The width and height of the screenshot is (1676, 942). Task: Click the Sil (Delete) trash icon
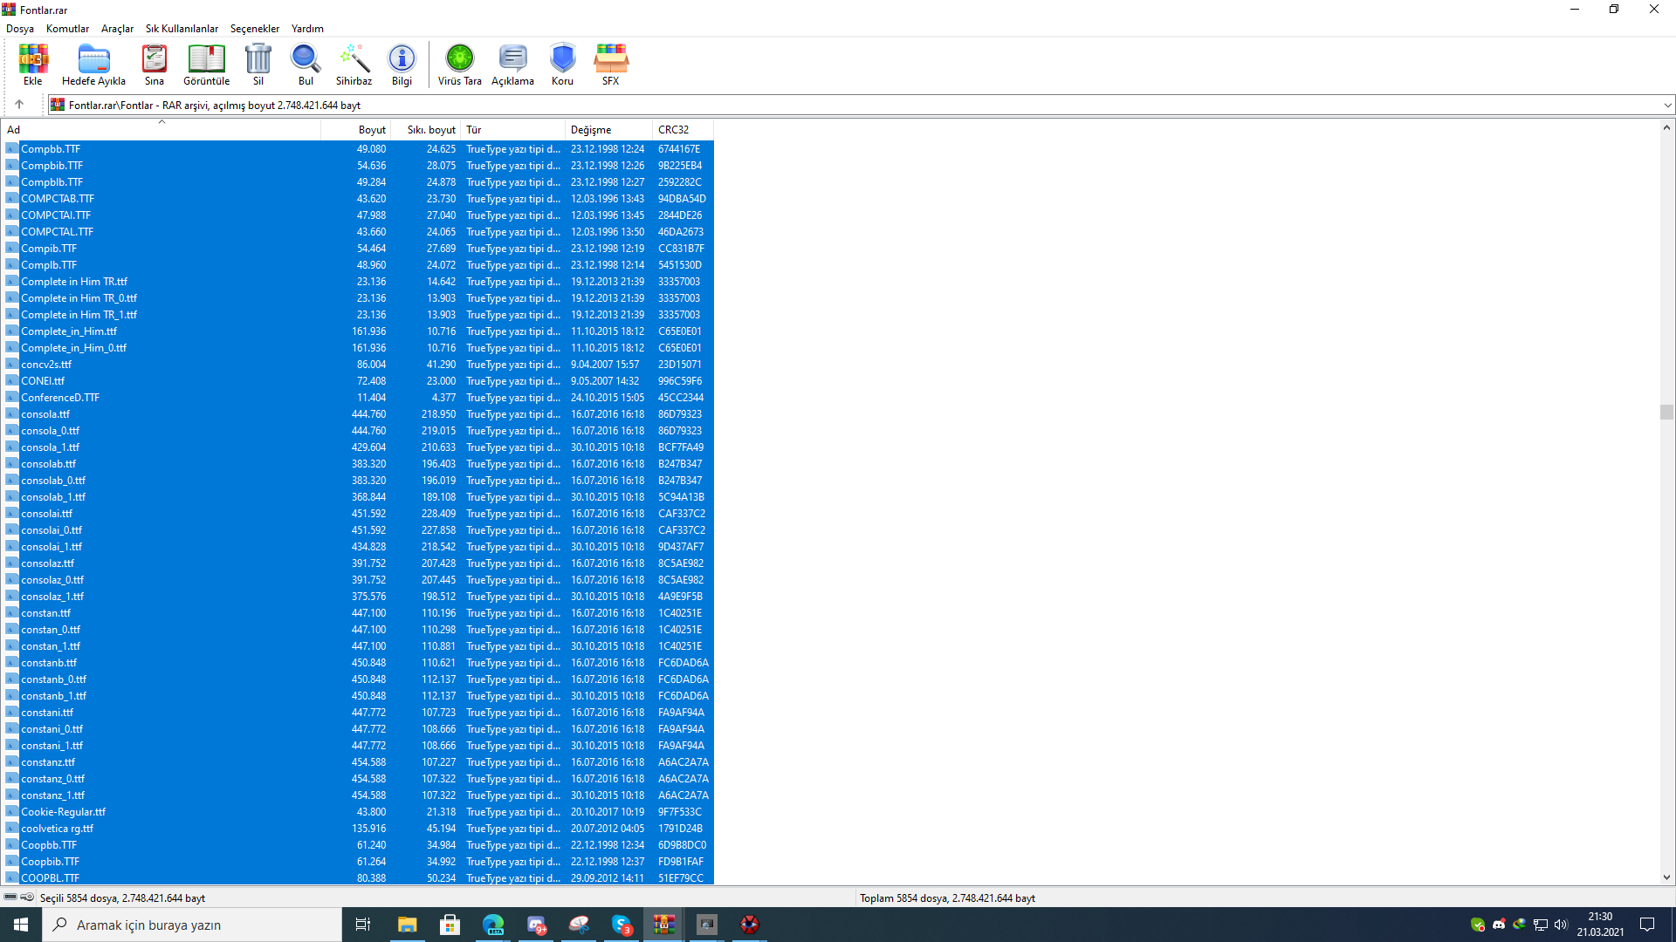pos(258,65)
